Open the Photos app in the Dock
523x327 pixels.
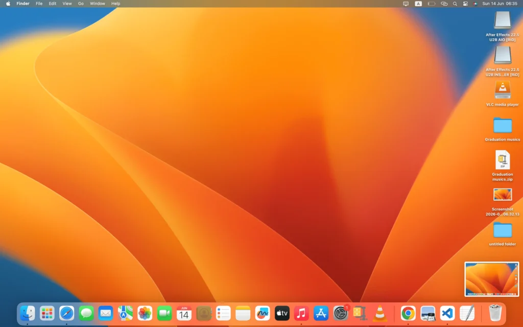pos(145,313)
